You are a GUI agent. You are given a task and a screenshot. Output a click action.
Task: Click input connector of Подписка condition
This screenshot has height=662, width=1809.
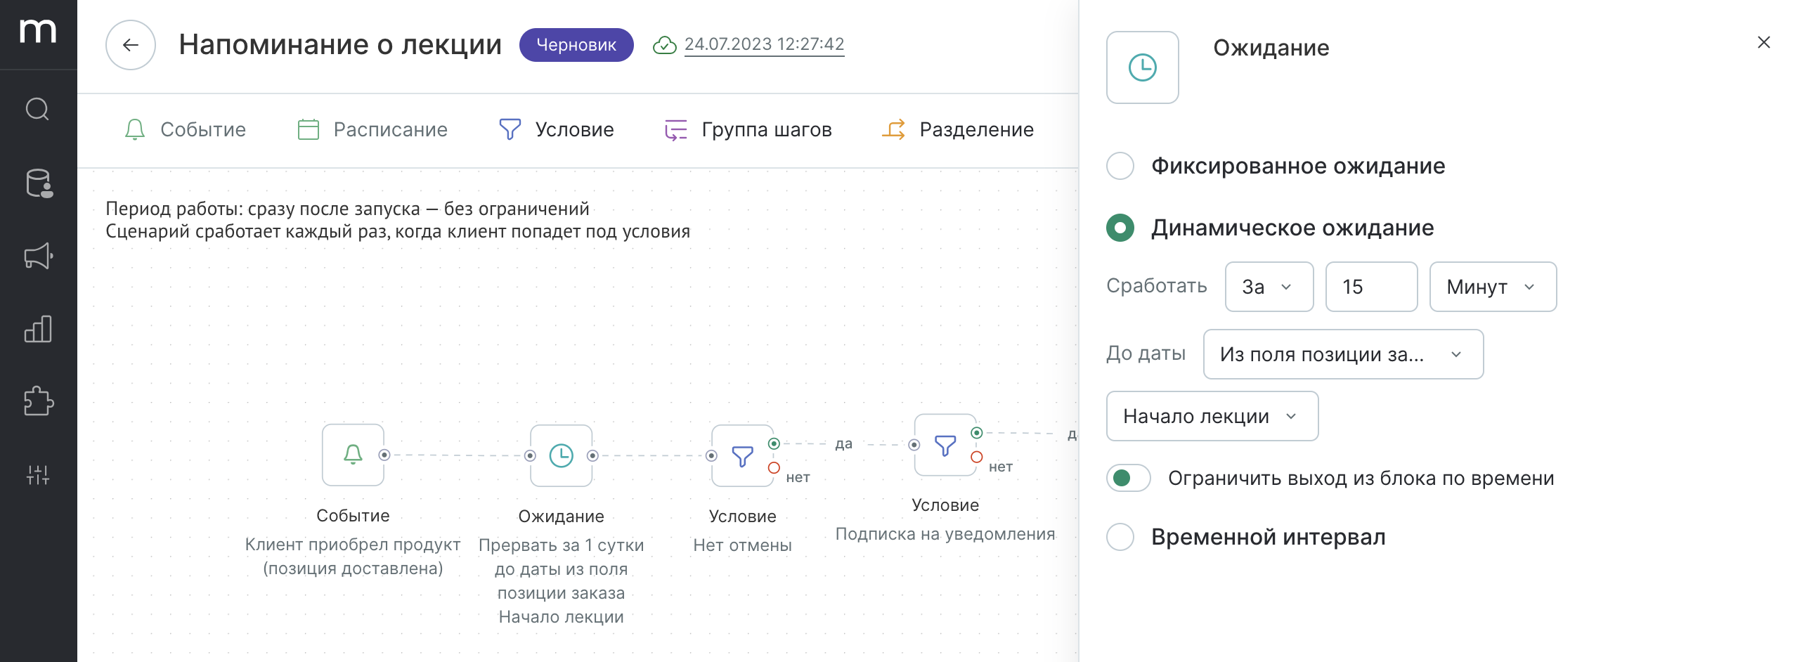(x=914, y=445)
